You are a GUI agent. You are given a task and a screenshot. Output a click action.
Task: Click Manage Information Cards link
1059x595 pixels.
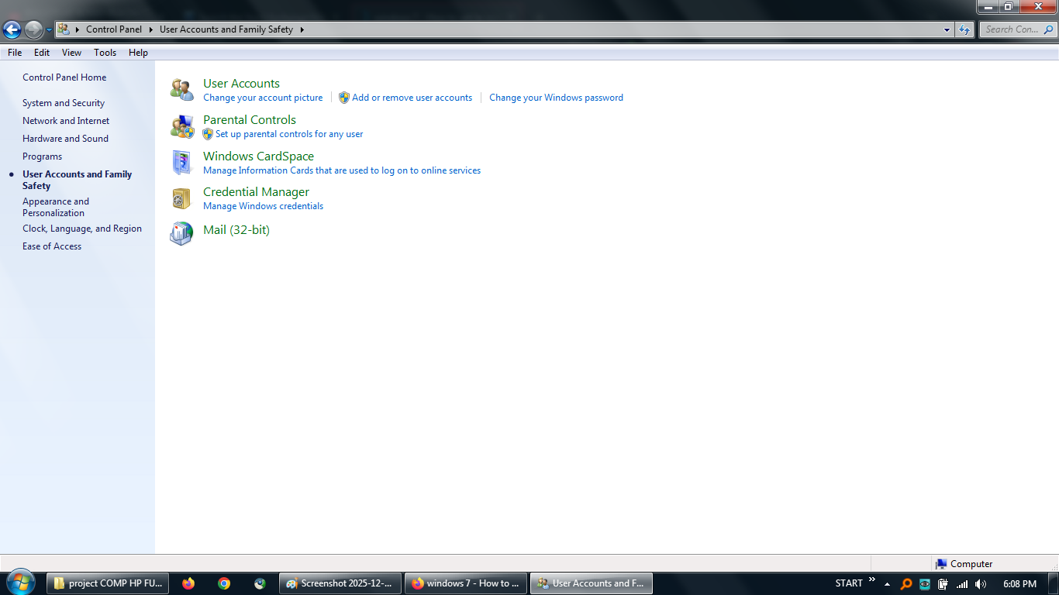pos(342,170)
